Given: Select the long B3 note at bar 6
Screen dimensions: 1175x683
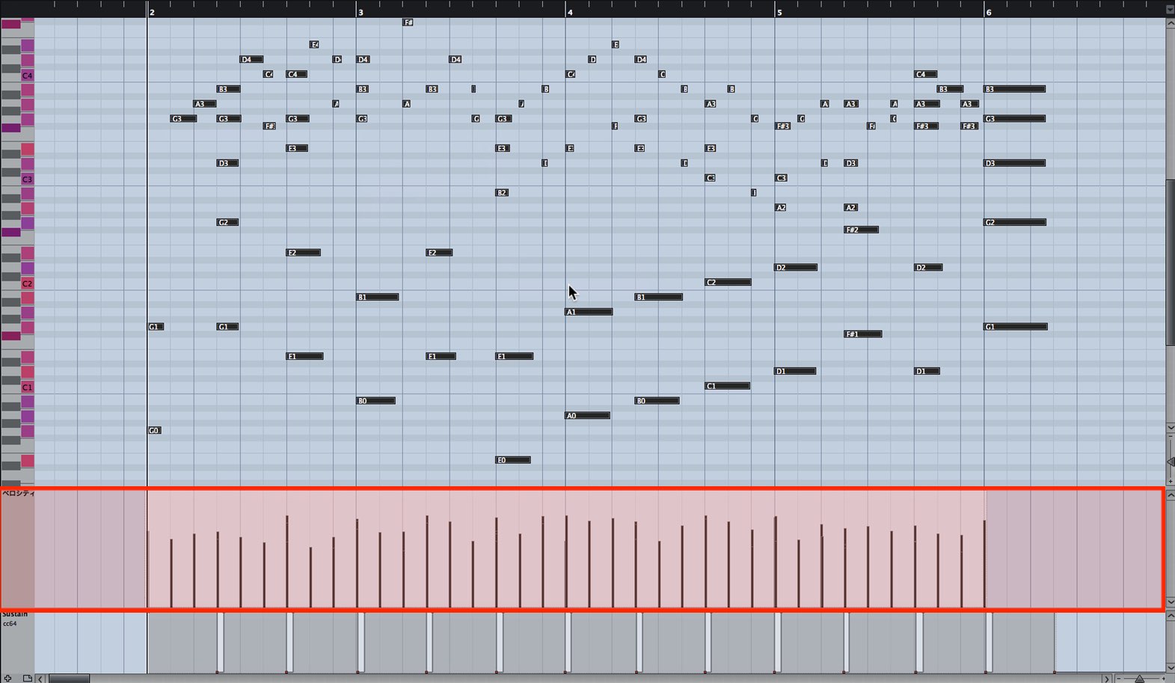Looking at the screenshot, I should click(x=1015, y=89).
